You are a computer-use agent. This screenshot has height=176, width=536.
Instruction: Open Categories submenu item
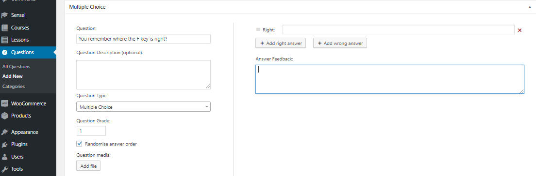pyautogui.click(x=13, y=87)
